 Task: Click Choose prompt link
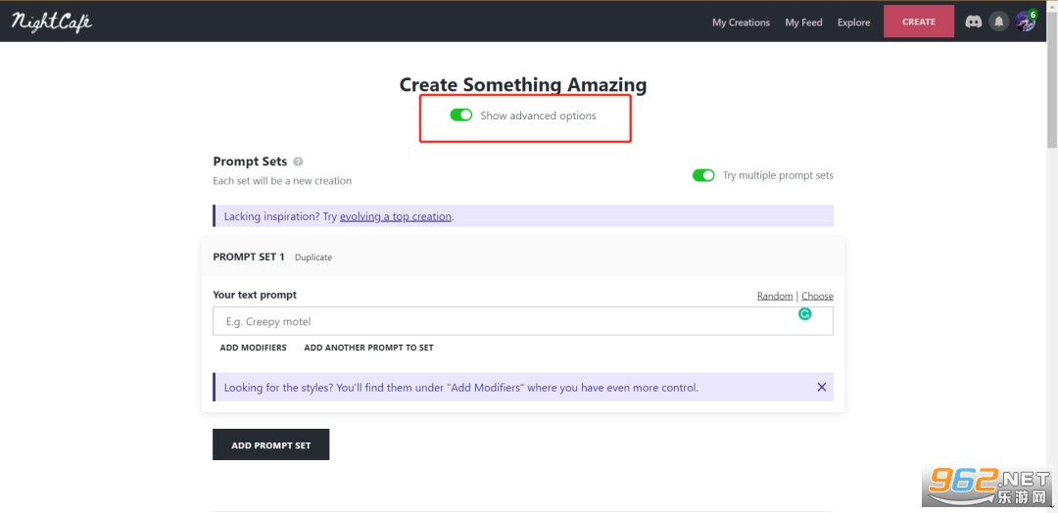(x=817, y=296)
